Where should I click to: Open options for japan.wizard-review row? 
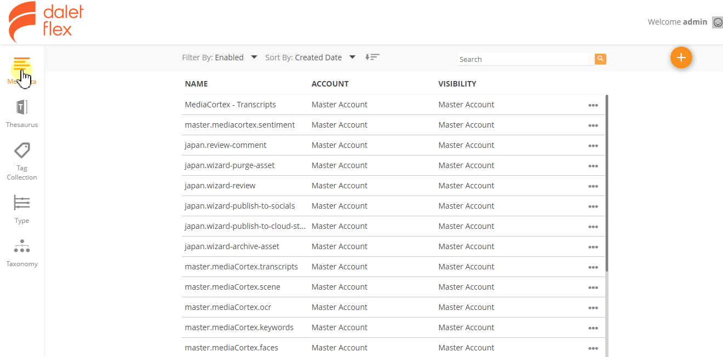click(x=593, y=186)
